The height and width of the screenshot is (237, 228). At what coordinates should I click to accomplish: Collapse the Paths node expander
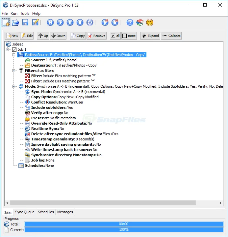point(13,55)
